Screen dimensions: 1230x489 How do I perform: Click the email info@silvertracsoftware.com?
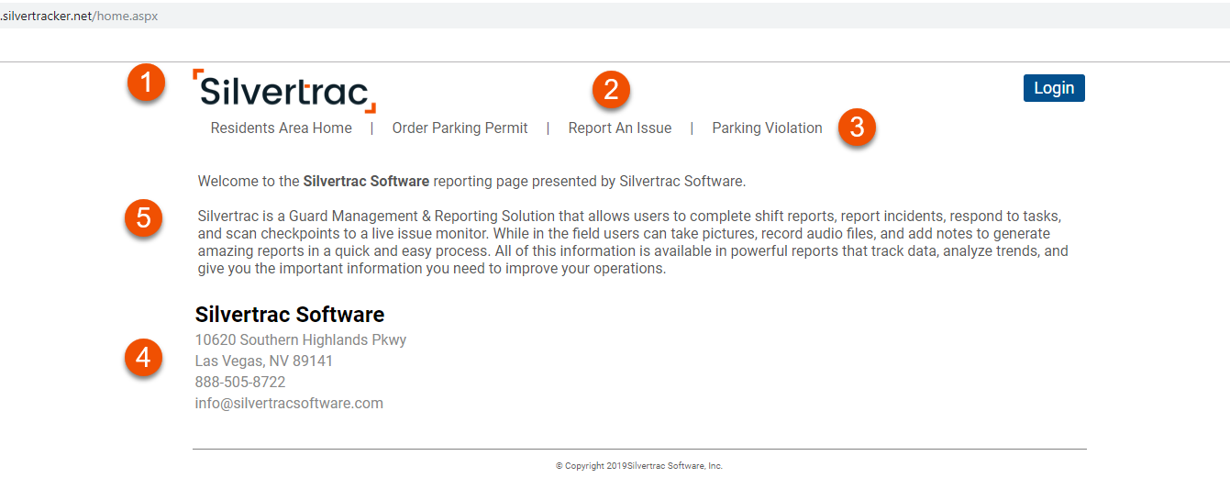click(289, 403)
